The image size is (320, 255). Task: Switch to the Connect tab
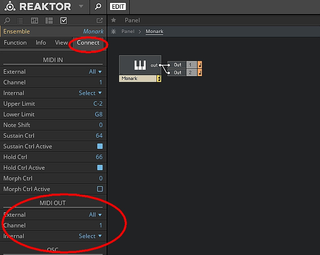click(x=88, y=42)
